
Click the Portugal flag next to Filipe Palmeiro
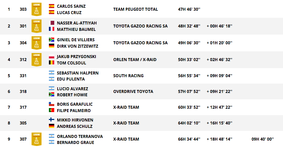click(x=52, y=110)
